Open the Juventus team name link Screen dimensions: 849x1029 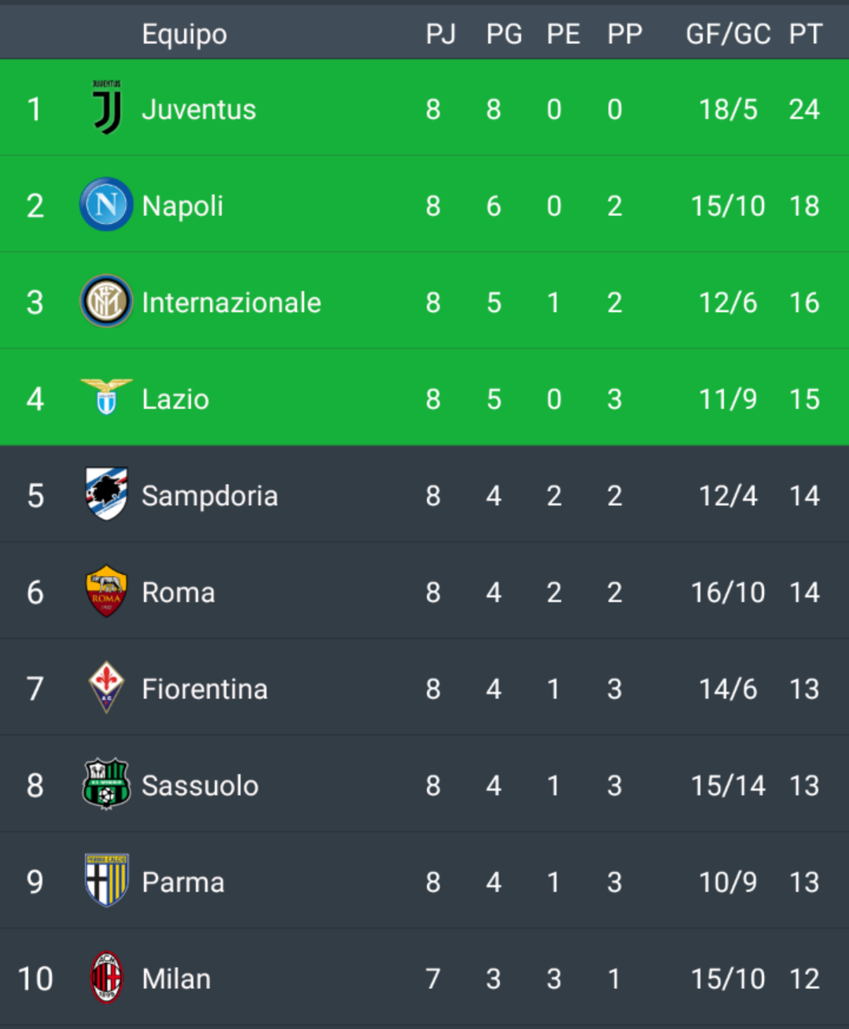point(199,109)
